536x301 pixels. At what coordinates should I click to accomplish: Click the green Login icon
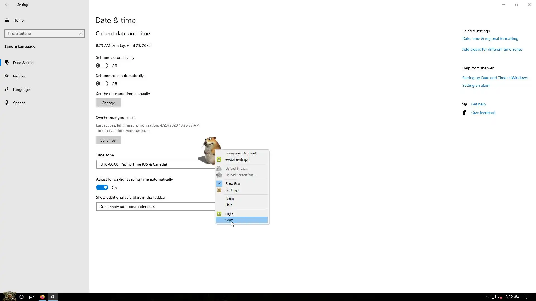(219, 214)
